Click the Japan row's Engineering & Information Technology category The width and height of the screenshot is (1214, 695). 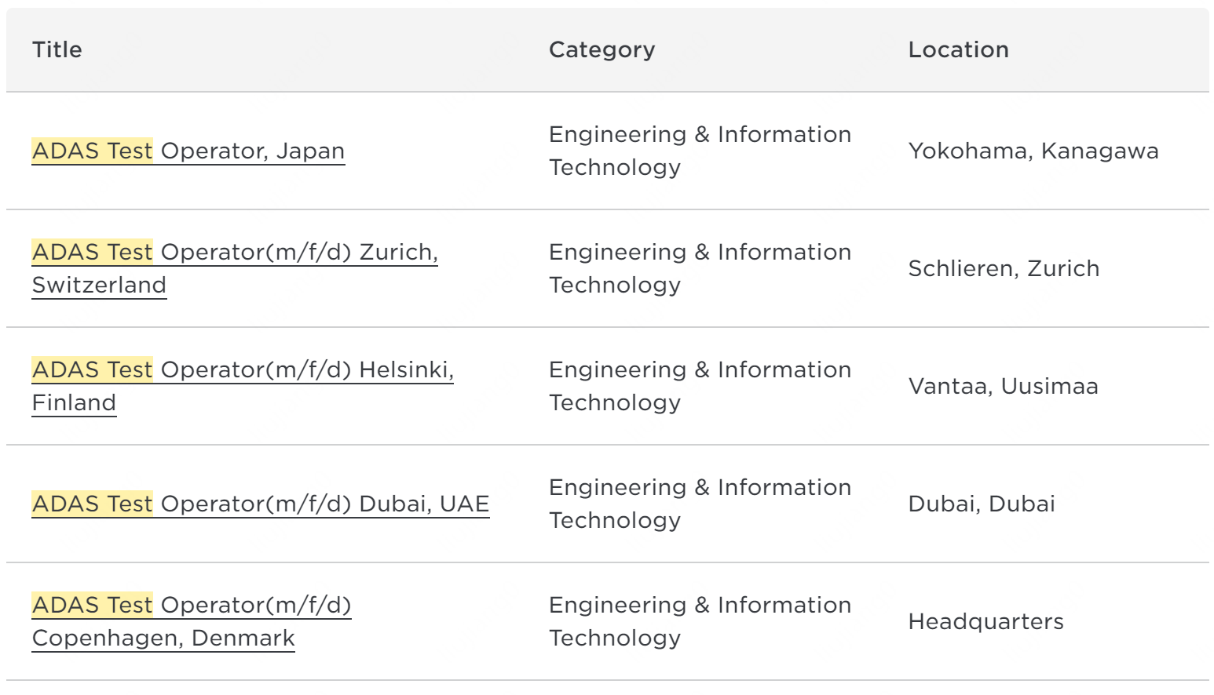(x=700, y=151)
